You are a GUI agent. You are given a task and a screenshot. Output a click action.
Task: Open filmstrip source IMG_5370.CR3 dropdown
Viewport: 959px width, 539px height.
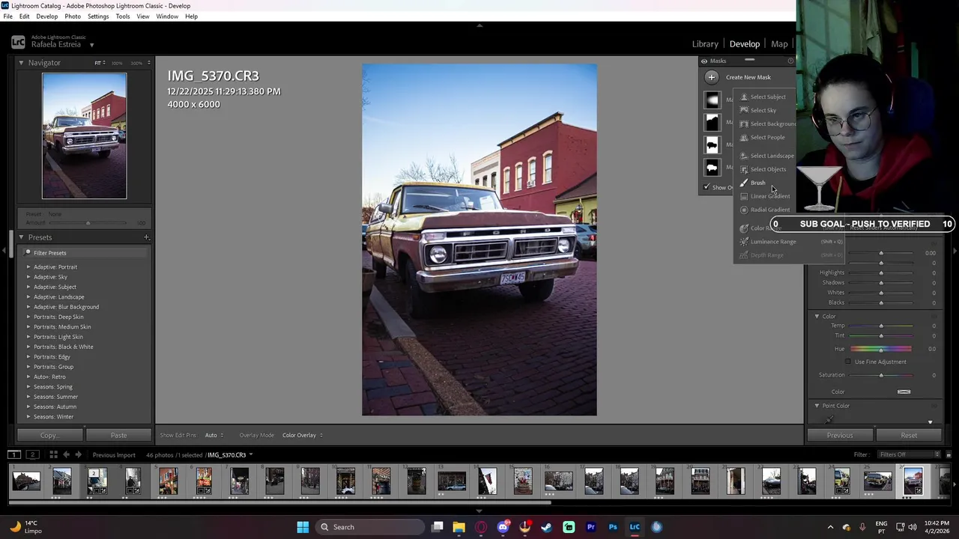point(230,454)
